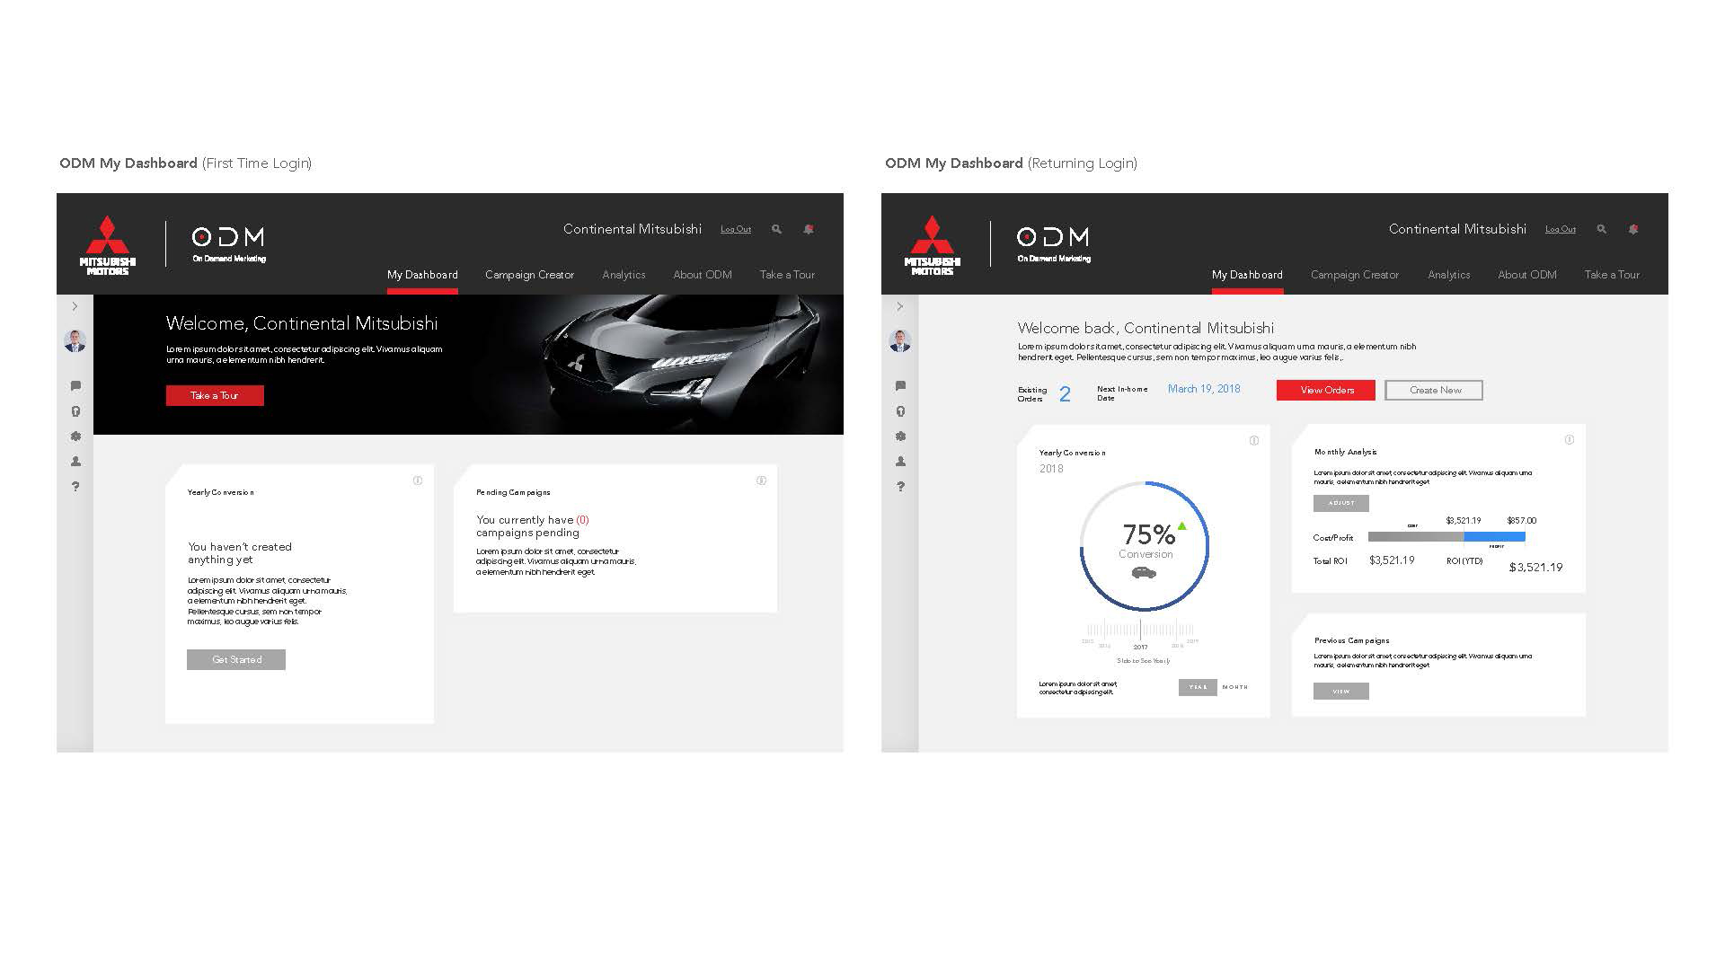Click Continental Mitsubishi name in Returning Login header
The image size is (1725, 970).
1457,229
